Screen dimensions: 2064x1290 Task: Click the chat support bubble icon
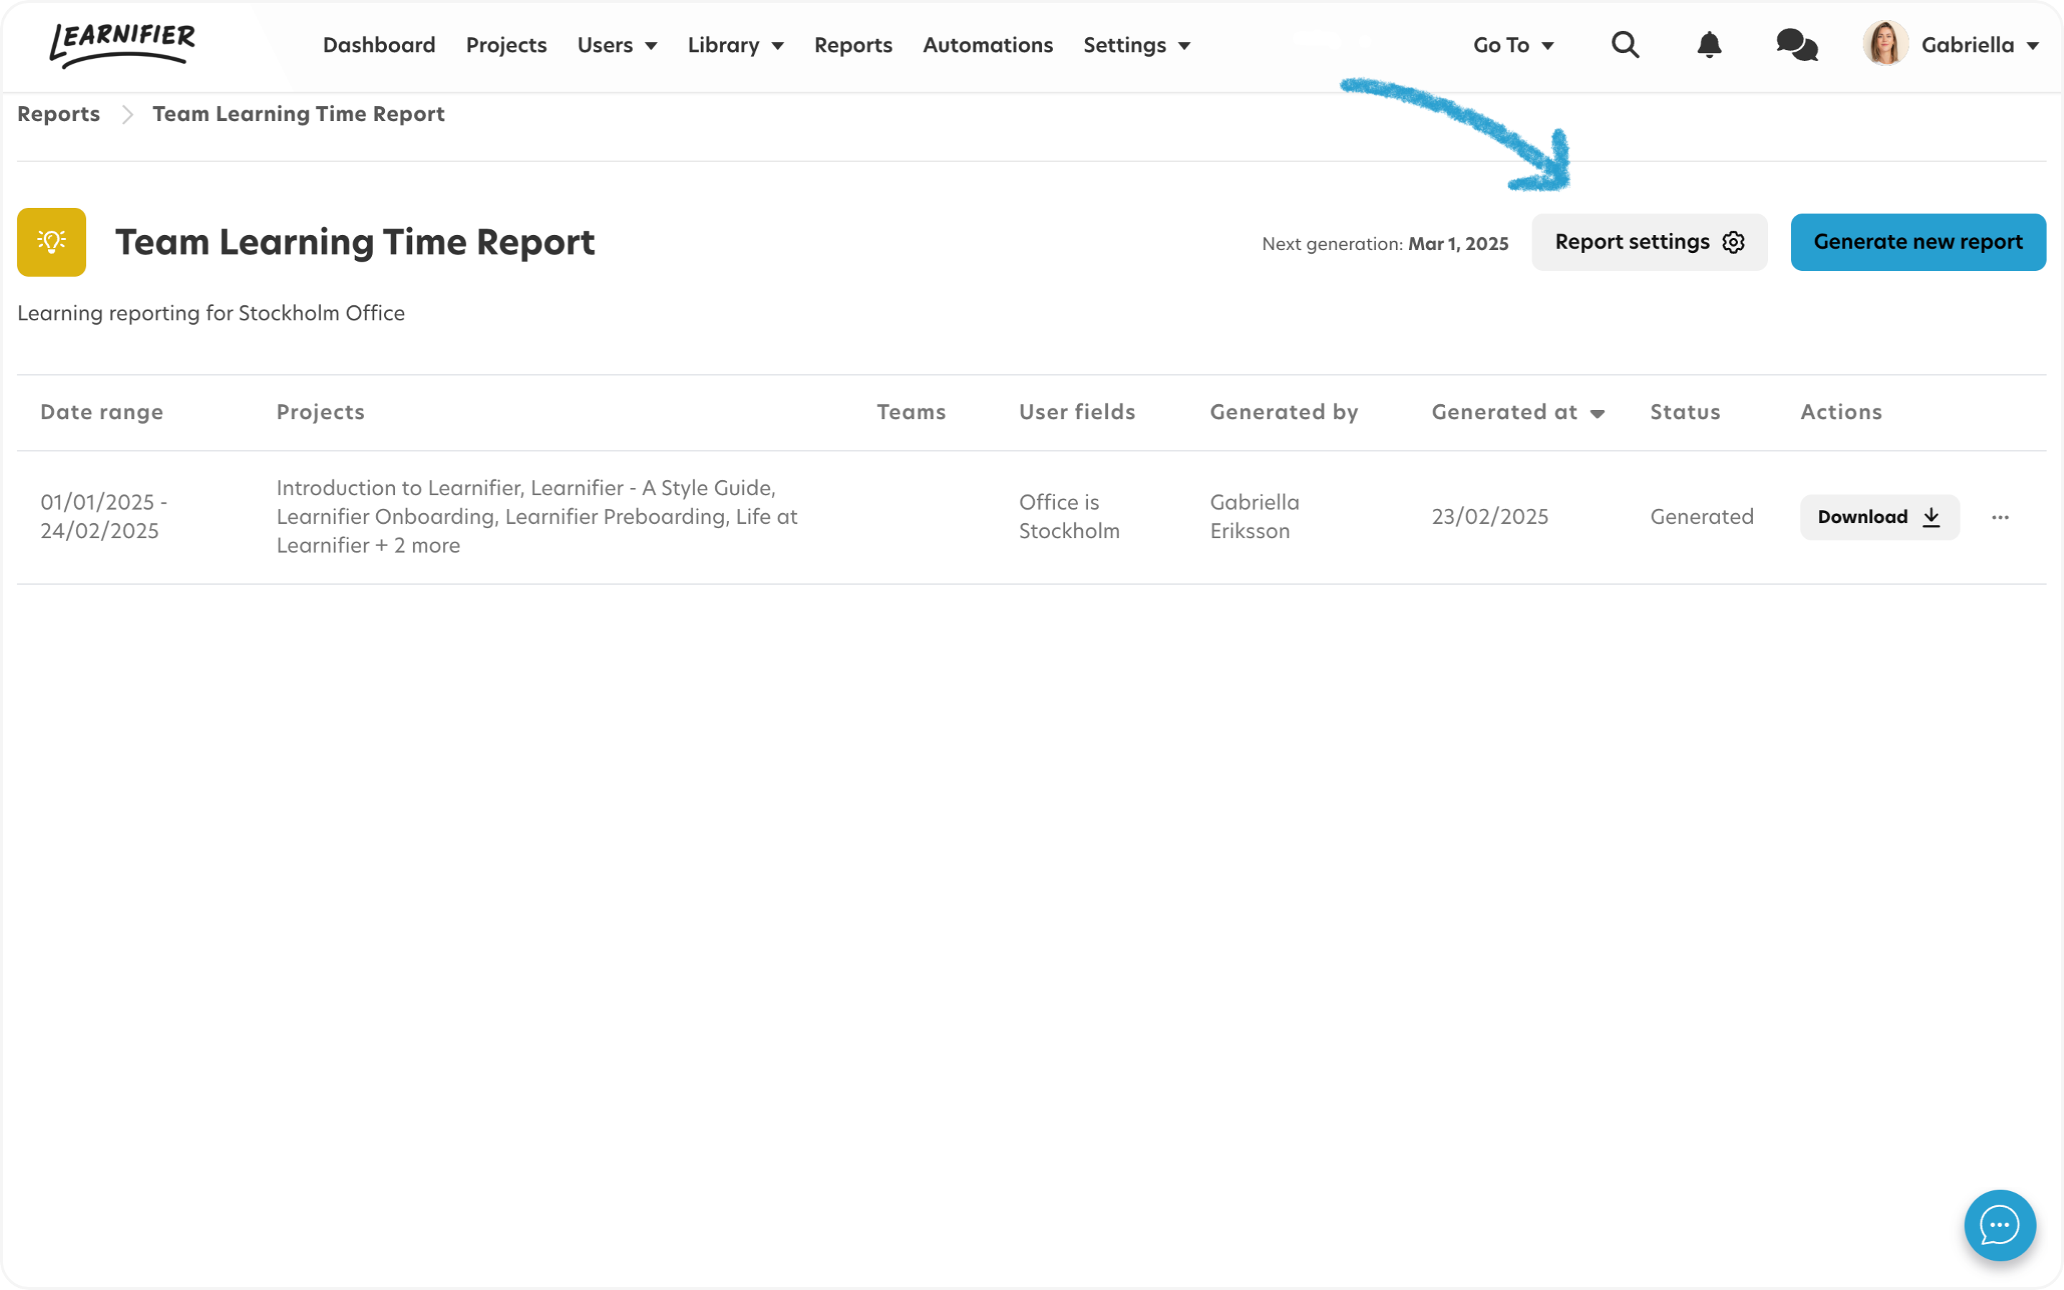2000,1225
